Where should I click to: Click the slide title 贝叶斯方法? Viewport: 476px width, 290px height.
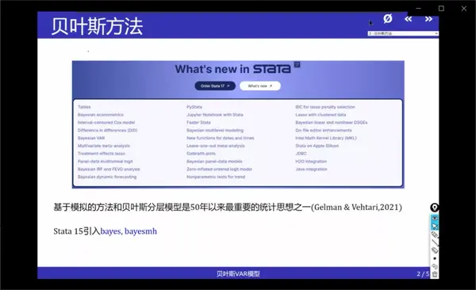tap(97, 26)
